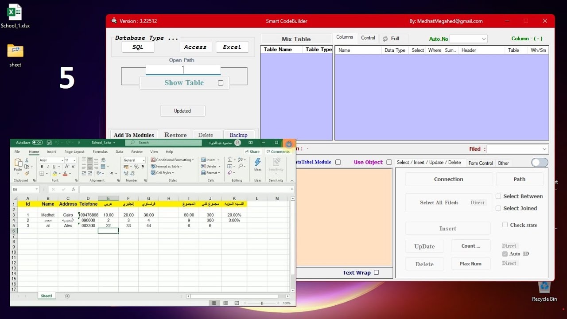Click the Open Path input field
567x319 pixels.
183,70
